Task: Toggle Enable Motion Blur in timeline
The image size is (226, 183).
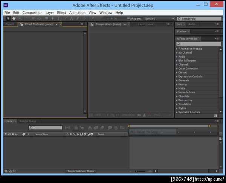Action: [x=102, y=128]
